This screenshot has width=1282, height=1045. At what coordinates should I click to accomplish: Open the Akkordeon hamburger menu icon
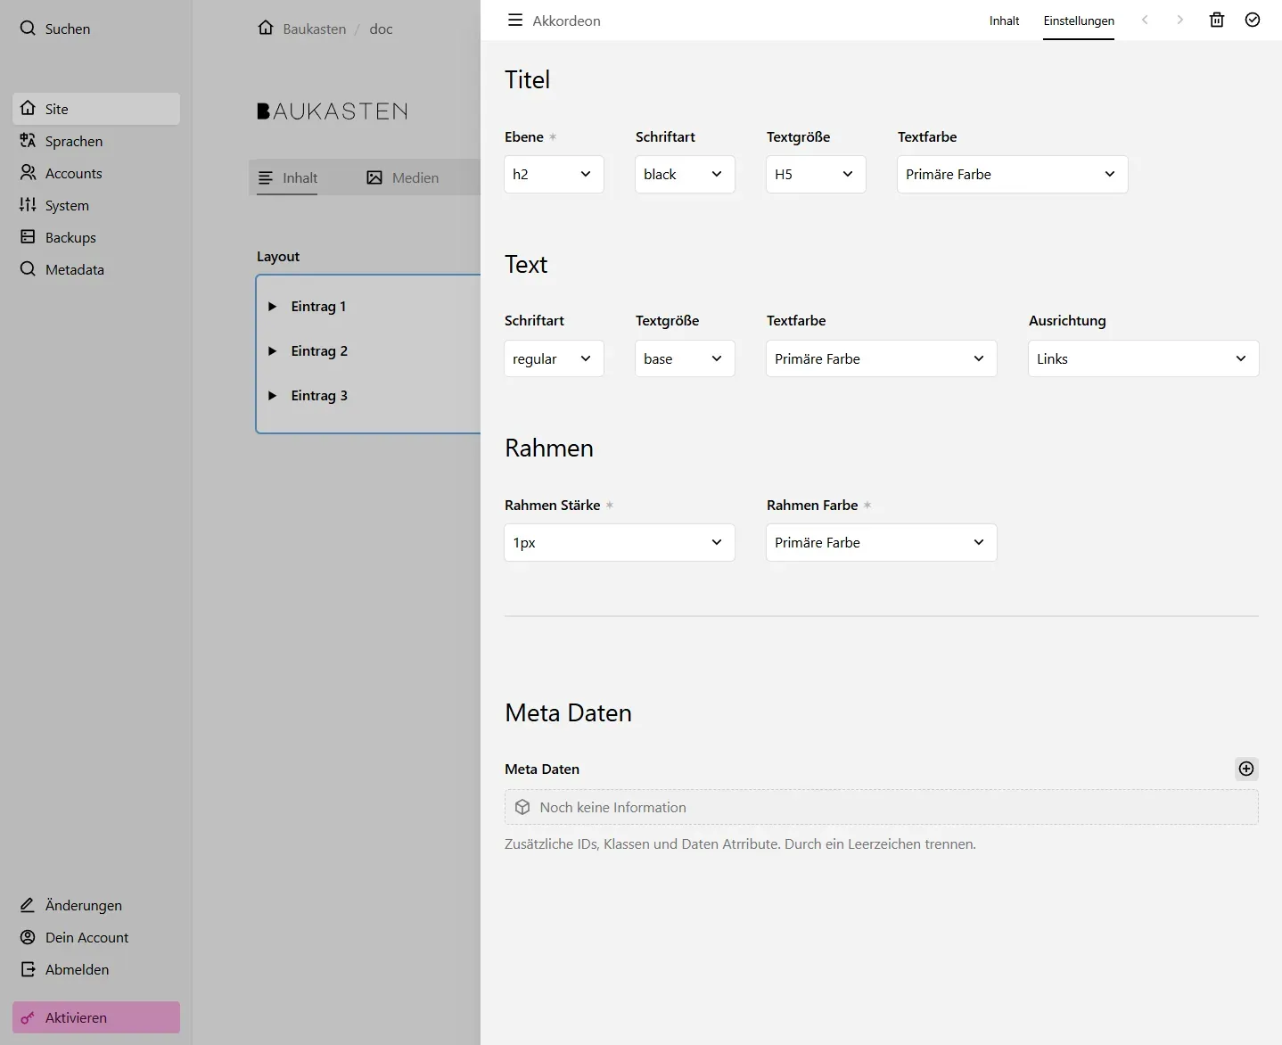pos(515,20)
